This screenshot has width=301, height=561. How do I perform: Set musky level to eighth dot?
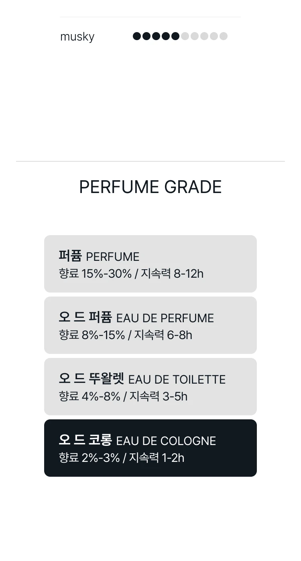click(204, 37)
